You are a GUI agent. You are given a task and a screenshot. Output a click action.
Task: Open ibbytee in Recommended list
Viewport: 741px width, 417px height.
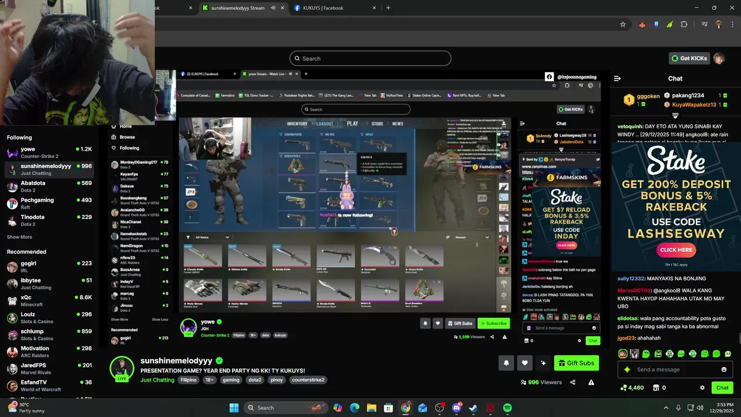[x=49, y=283]
